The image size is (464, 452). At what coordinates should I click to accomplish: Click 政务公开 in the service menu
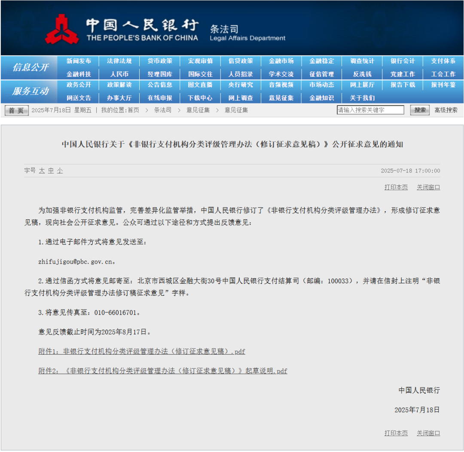coord(79,85)
